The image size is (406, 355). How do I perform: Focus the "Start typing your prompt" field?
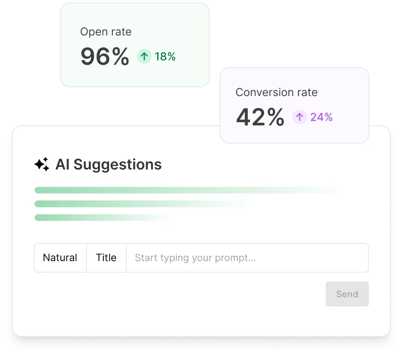(x=247, y=258)
